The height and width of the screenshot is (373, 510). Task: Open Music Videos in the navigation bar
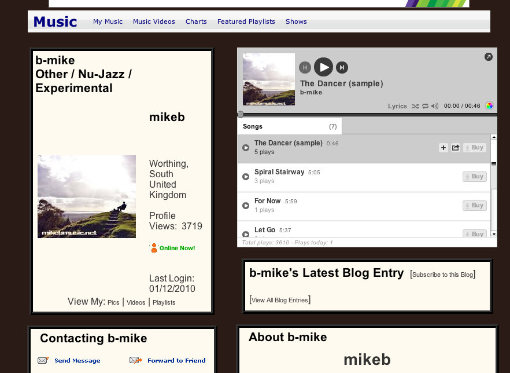tap(154, 21)
